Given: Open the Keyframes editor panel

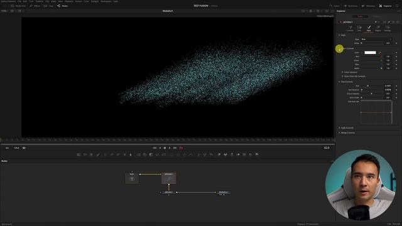Looking at the screenshot, I should (350, 6).
